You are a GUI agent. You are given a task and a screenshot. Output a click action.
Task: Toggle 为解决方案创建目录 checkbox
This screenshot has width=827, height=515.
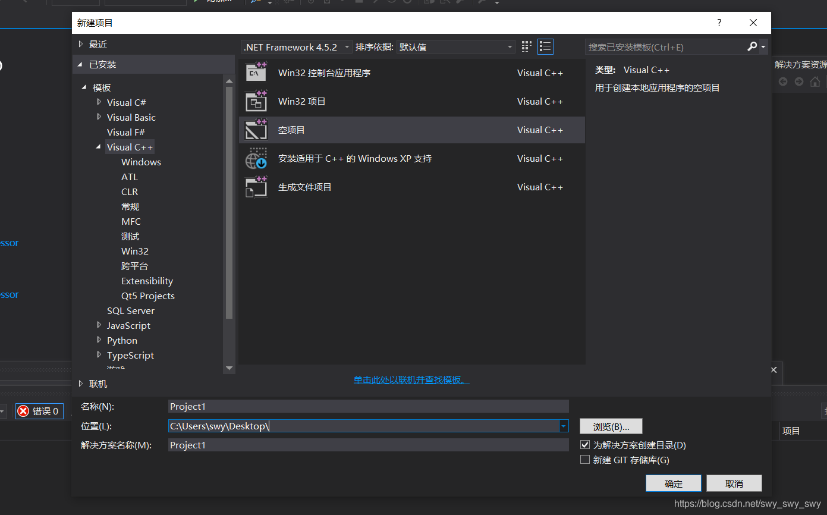pos(585,444)
